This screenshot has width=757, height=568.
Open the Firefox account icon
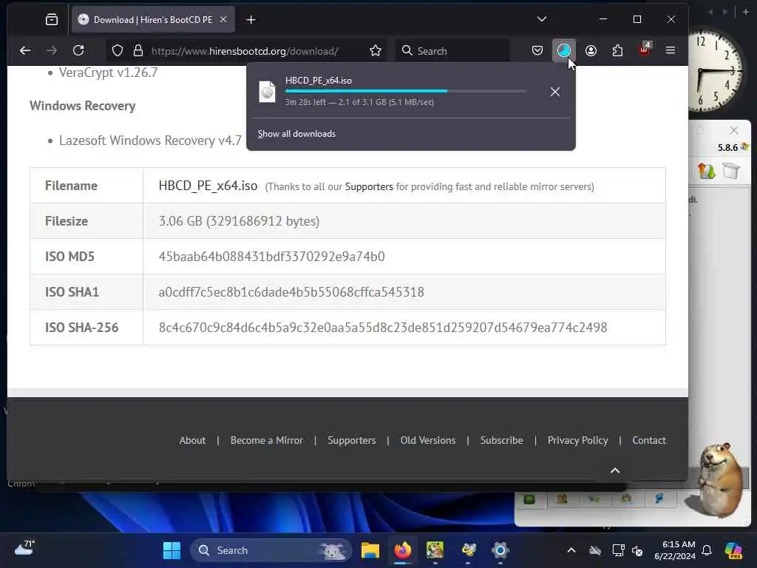[591, 50]
